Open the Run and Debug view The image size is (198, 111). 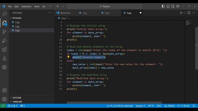tap(4, 41)
